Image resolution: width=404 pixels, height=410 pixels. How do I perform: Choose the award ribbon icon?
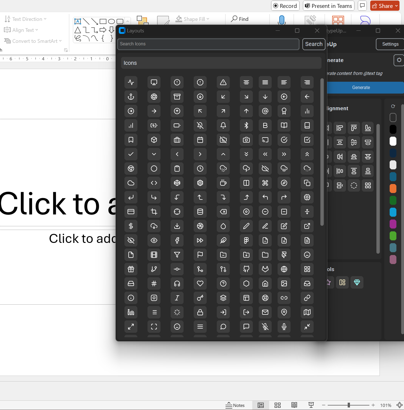284,111
